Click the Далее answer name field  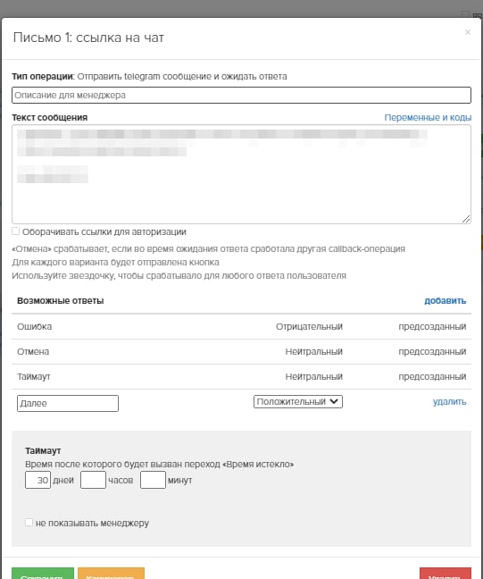(x=68, y=403)
